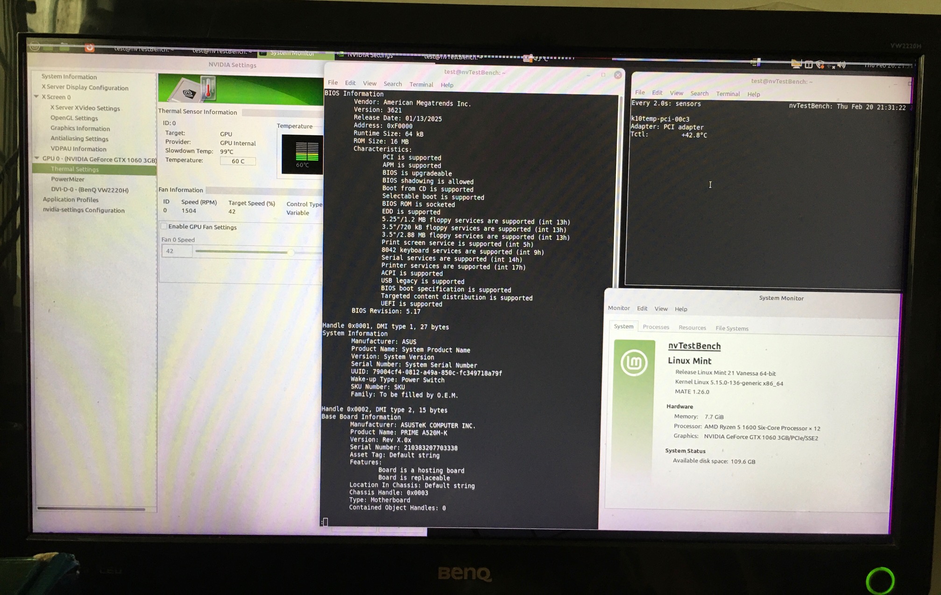Click the tray icon beside the display icon
Image resolution: width=941 pixels, height=595 pixels.
(808, 64)
